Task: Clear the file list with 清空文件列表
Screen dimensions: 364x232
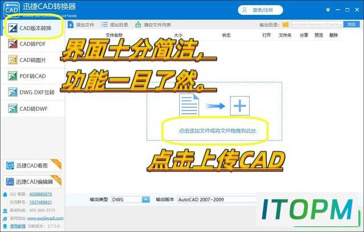Action: (x=153, y=24)
